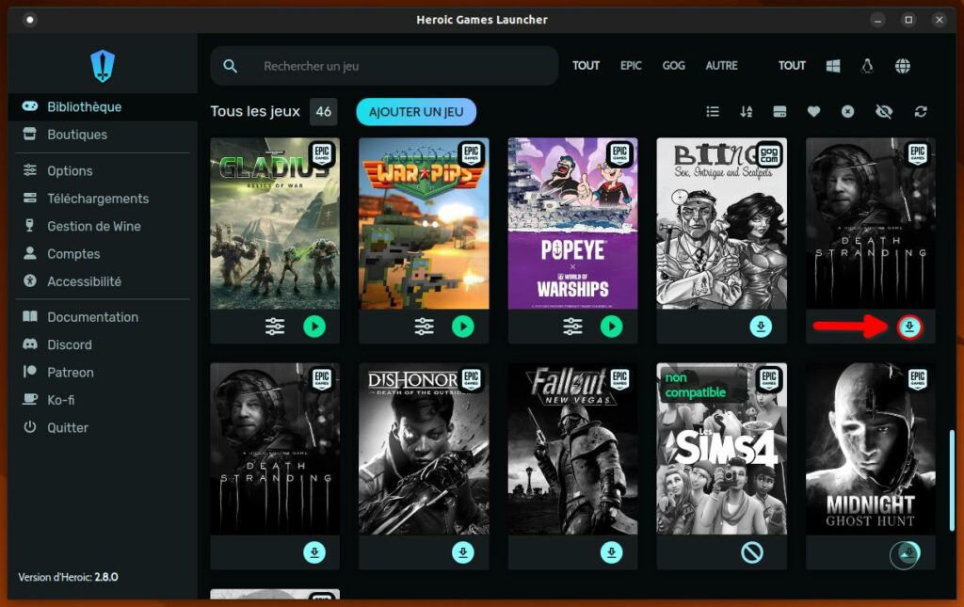Filter games by Windows platform icon
The image size is (964, 607).
[x=832, y=66]
